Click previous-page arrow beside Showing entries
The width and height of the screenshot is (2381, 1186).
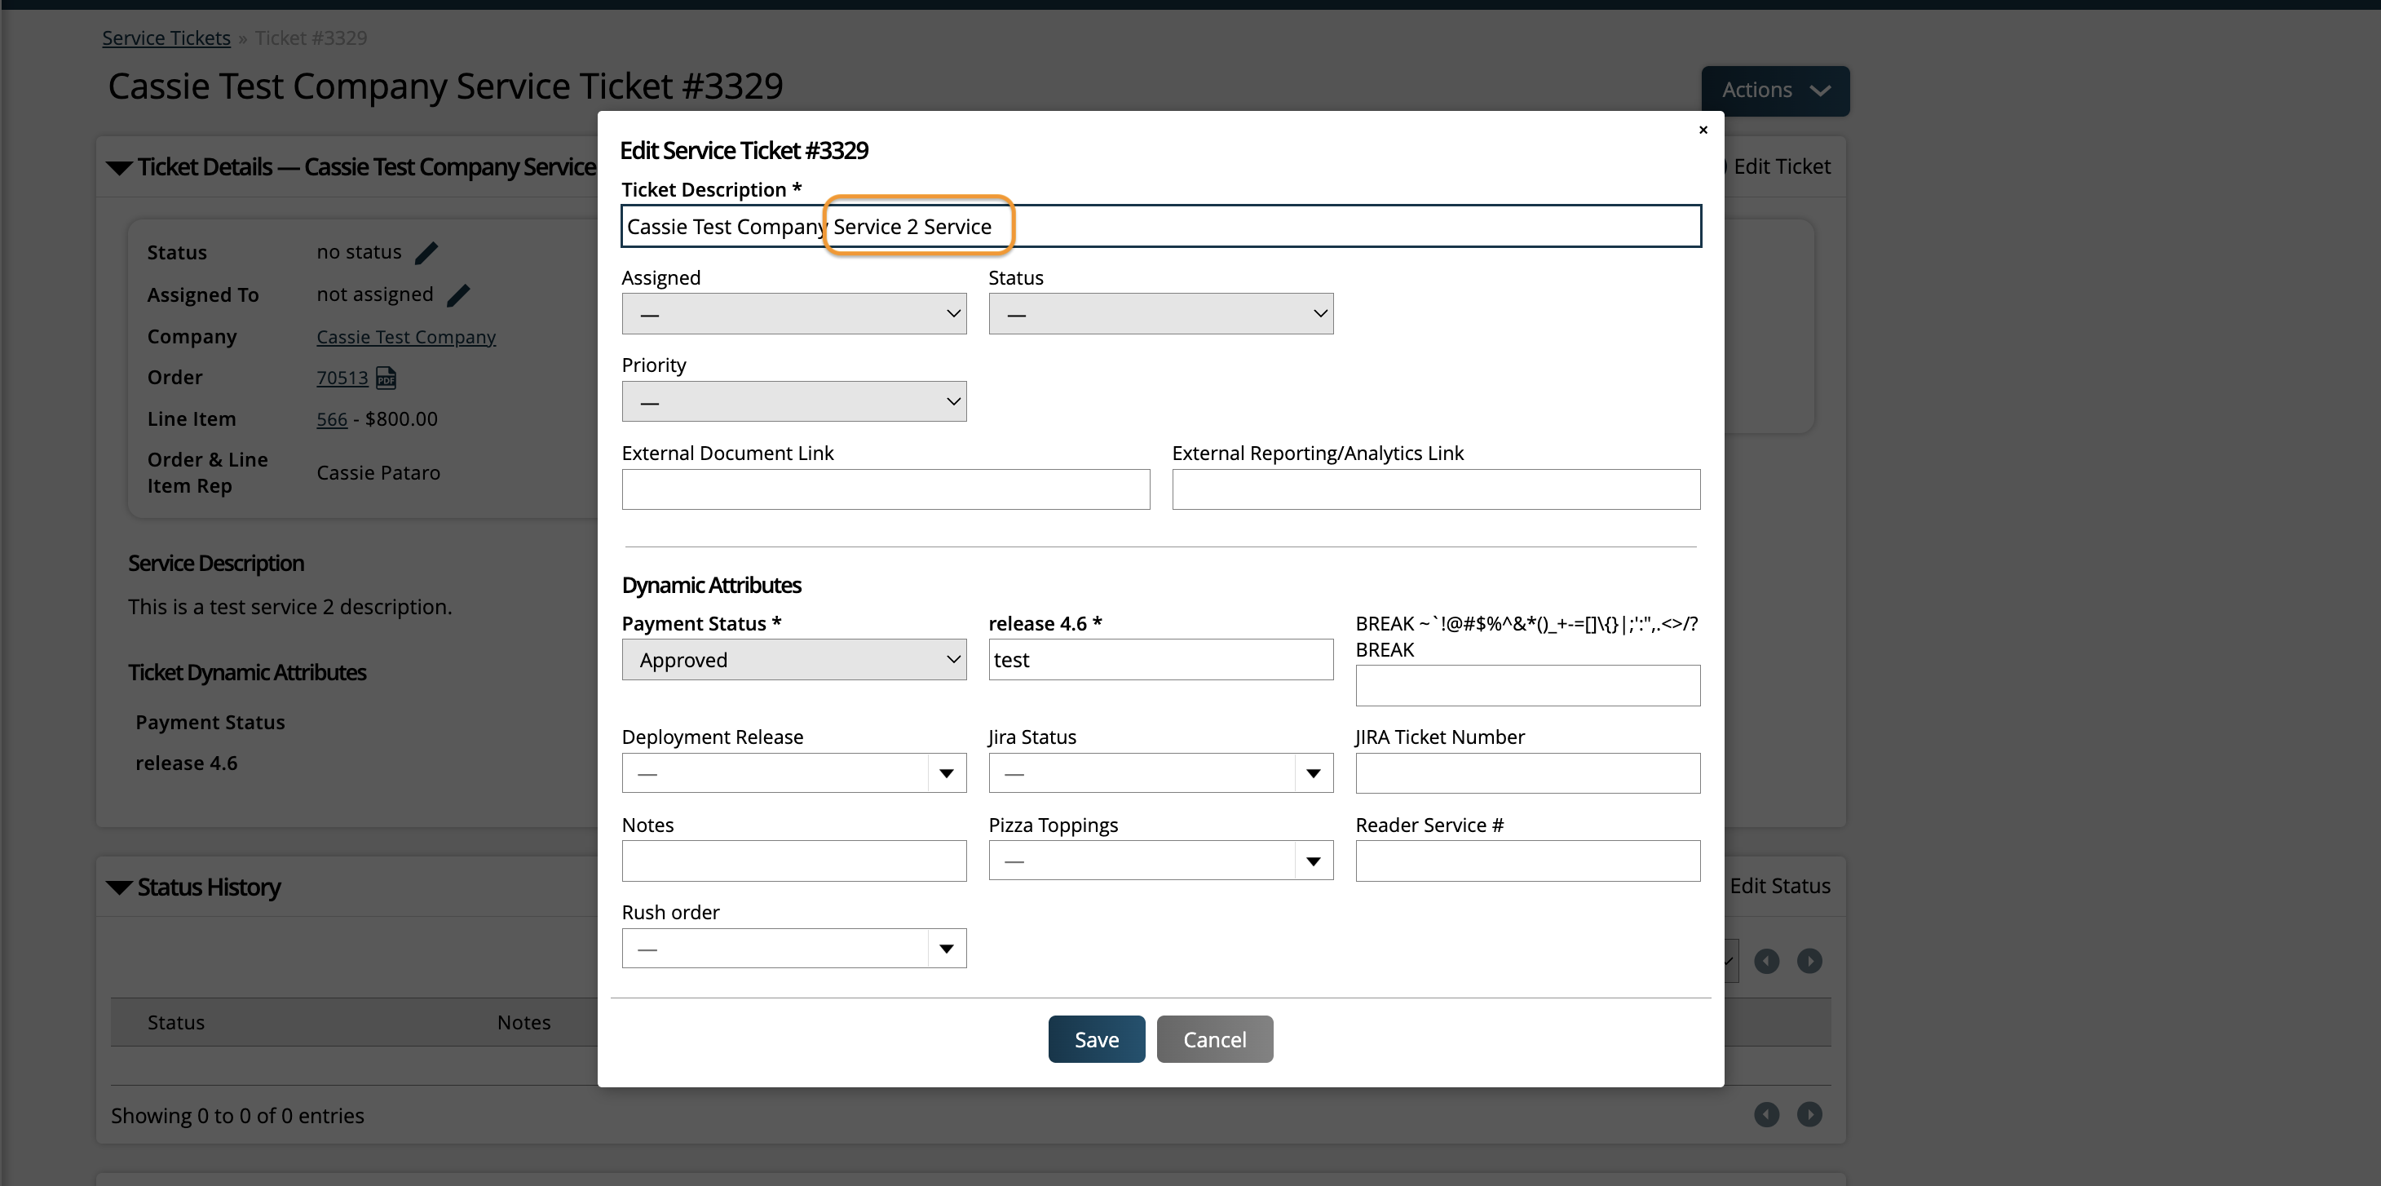1766,1114
